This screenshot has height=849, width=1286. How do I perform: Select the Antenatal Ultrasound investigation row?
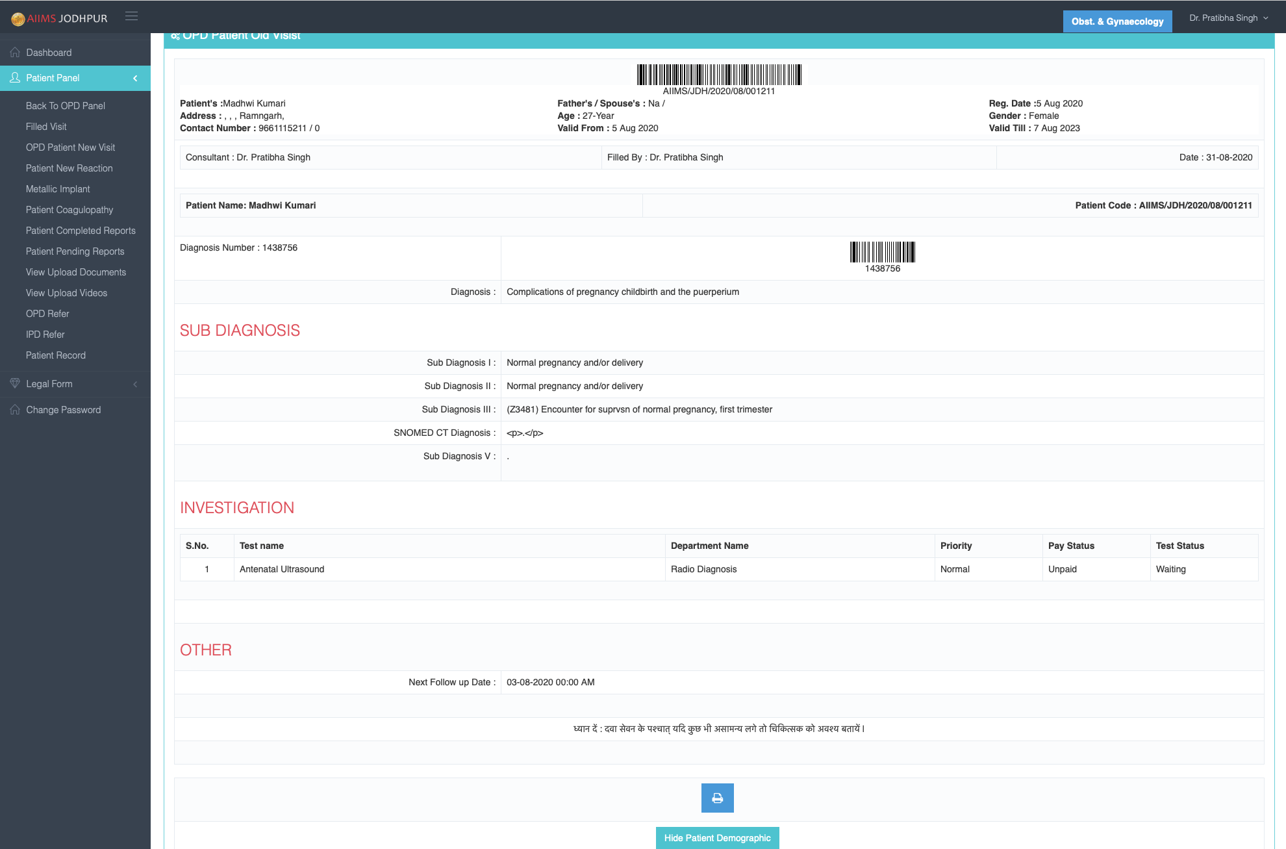[719, 569]
